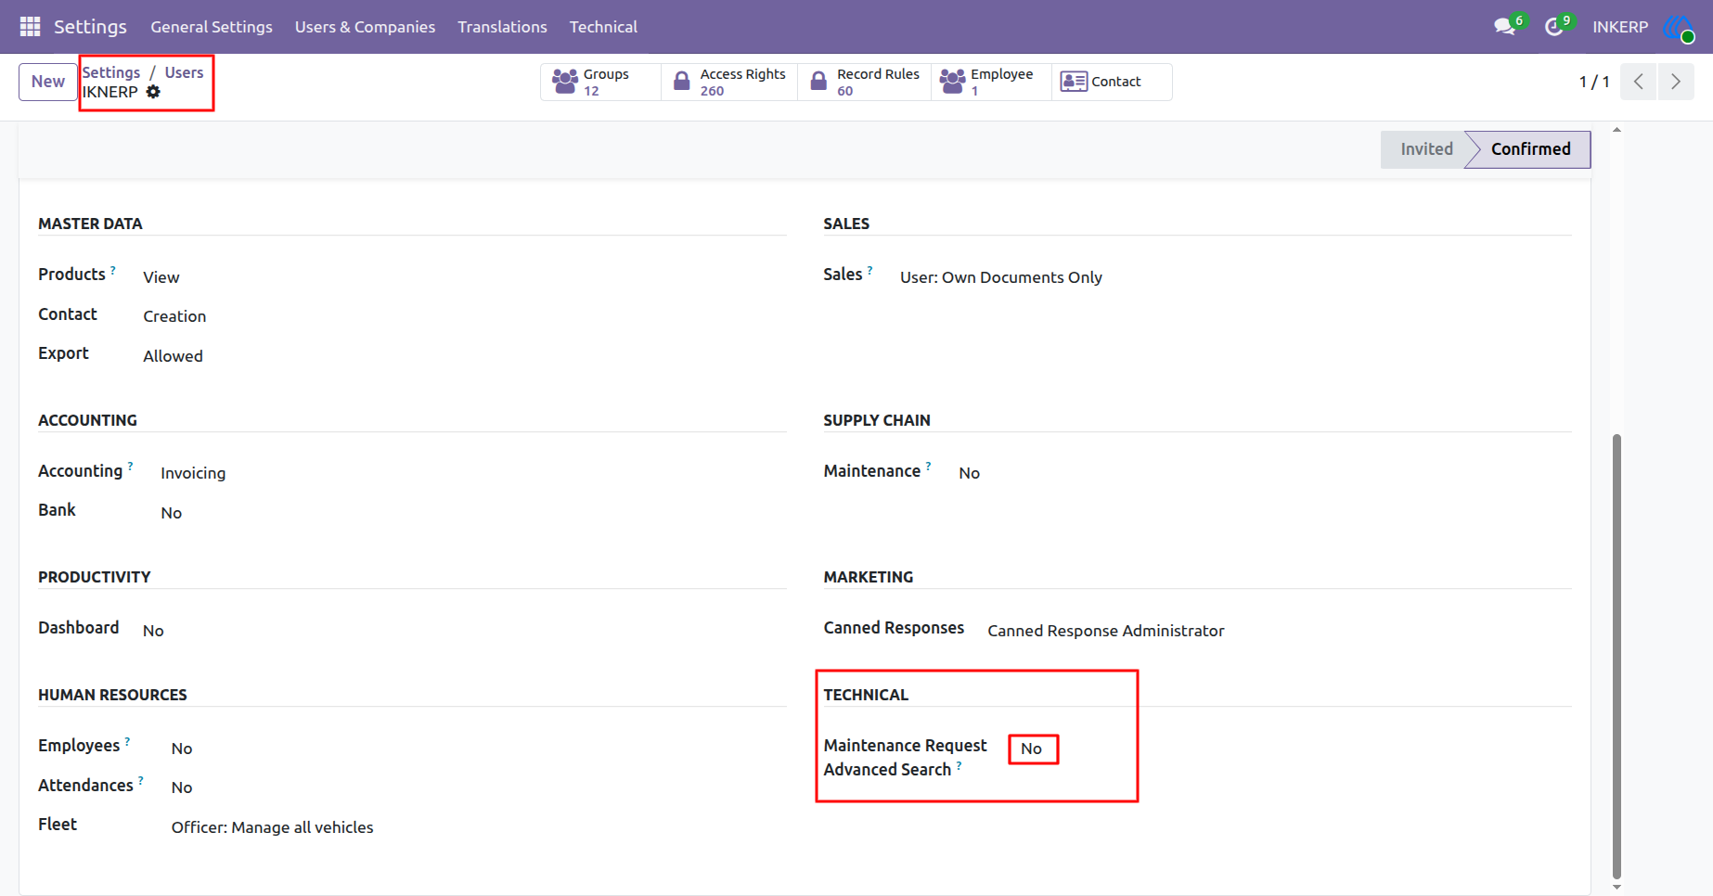1713x896 pixels.
Task: Go to previous record arrow
Action: click(x=1639, y=82)
